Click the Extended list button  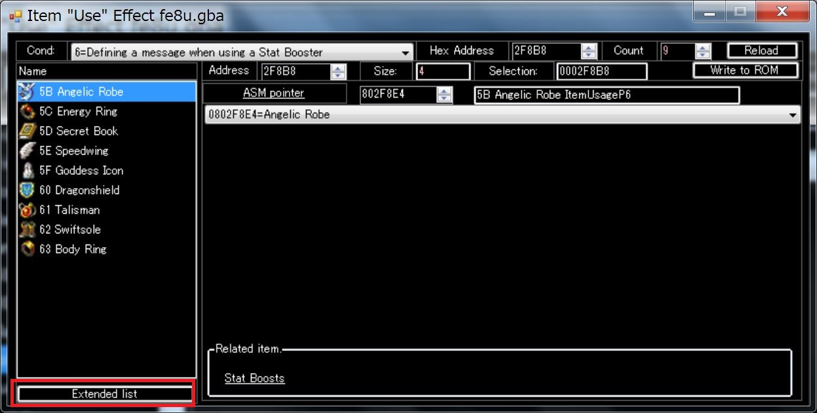point(105,394)
